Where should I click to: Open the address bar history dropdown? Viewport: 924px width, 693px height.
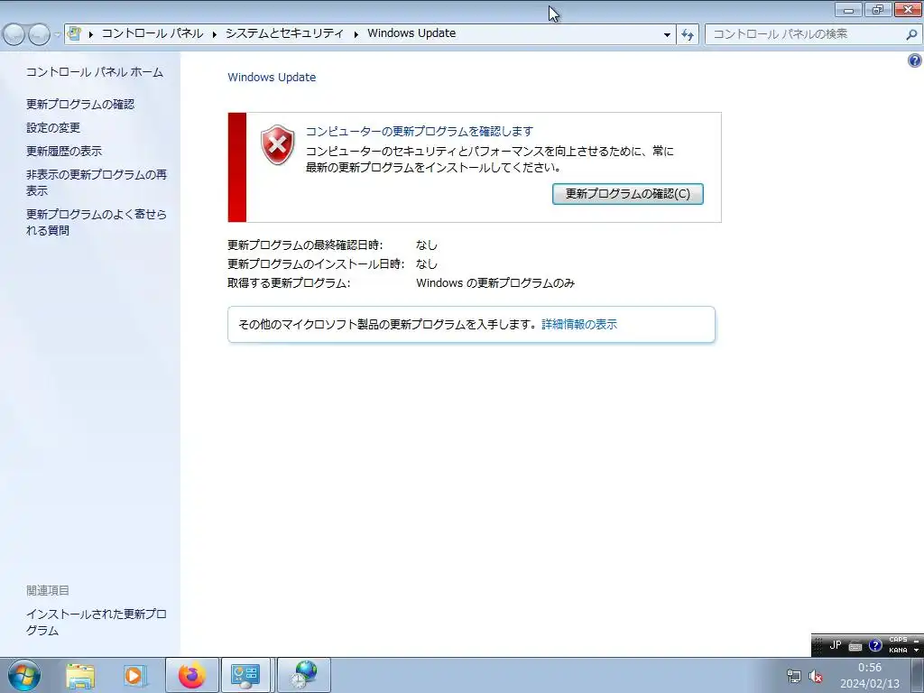pos(667,35)
